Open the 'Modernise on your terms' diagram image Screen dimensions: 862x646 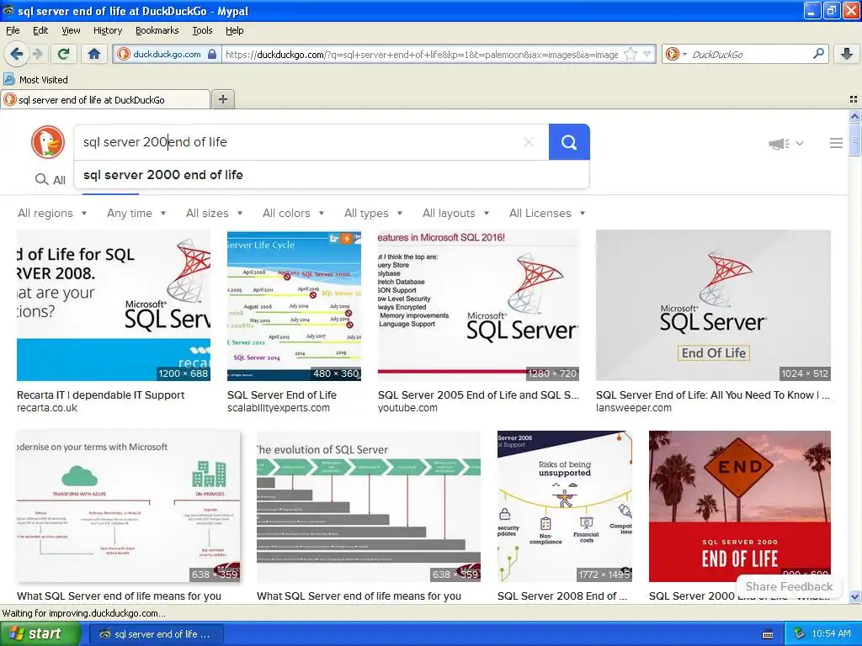click(x=128, y=506)
